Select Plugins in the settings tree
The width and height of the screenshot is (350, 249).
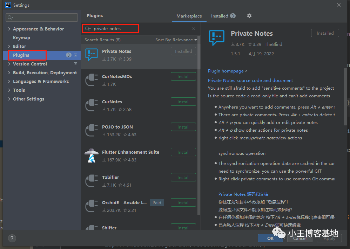(x=21, y=55)
